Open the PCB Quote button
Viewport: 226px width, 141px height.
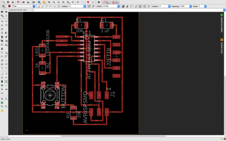coord(115,2)
